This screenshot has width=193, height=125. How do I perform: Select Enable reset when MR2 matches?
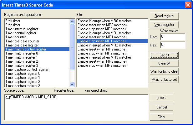[x=112, y=49]
